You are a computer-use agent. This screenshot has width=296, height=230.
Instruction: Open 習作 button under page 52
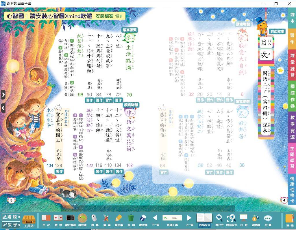[210, 172]
